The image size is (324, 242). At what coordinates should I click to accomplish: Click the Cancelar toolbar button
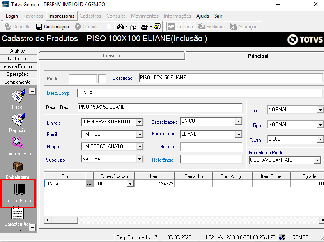(x=87, y=27)
